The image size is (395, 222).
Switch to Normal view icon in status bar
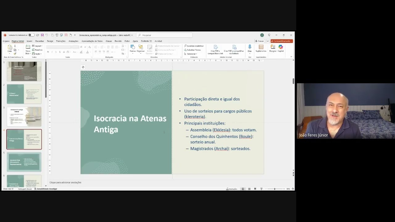243,189
